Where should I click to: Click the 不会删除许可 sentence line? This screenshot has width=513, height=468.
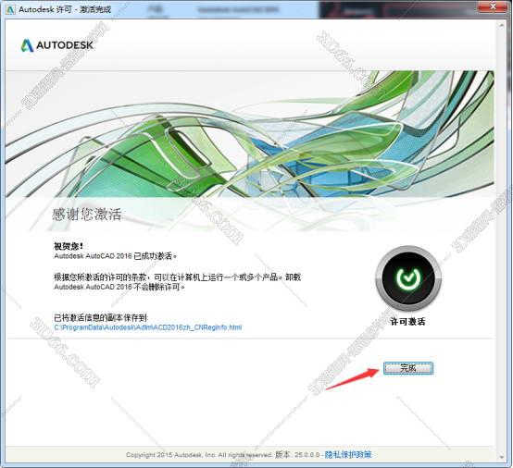119,287
